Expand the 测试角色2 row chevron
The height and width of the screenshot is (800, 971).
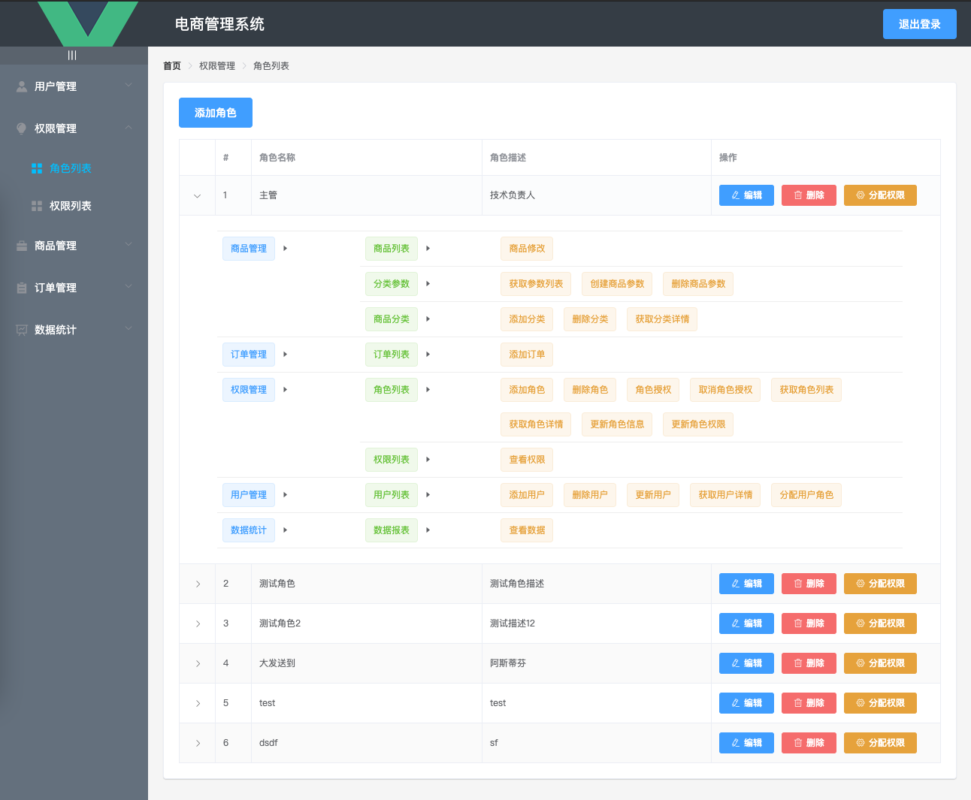[x=198, y=623]
